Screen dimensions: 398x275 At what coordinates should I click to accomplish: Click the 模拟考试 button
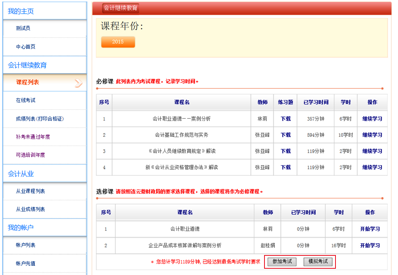(x=318, y=262)
